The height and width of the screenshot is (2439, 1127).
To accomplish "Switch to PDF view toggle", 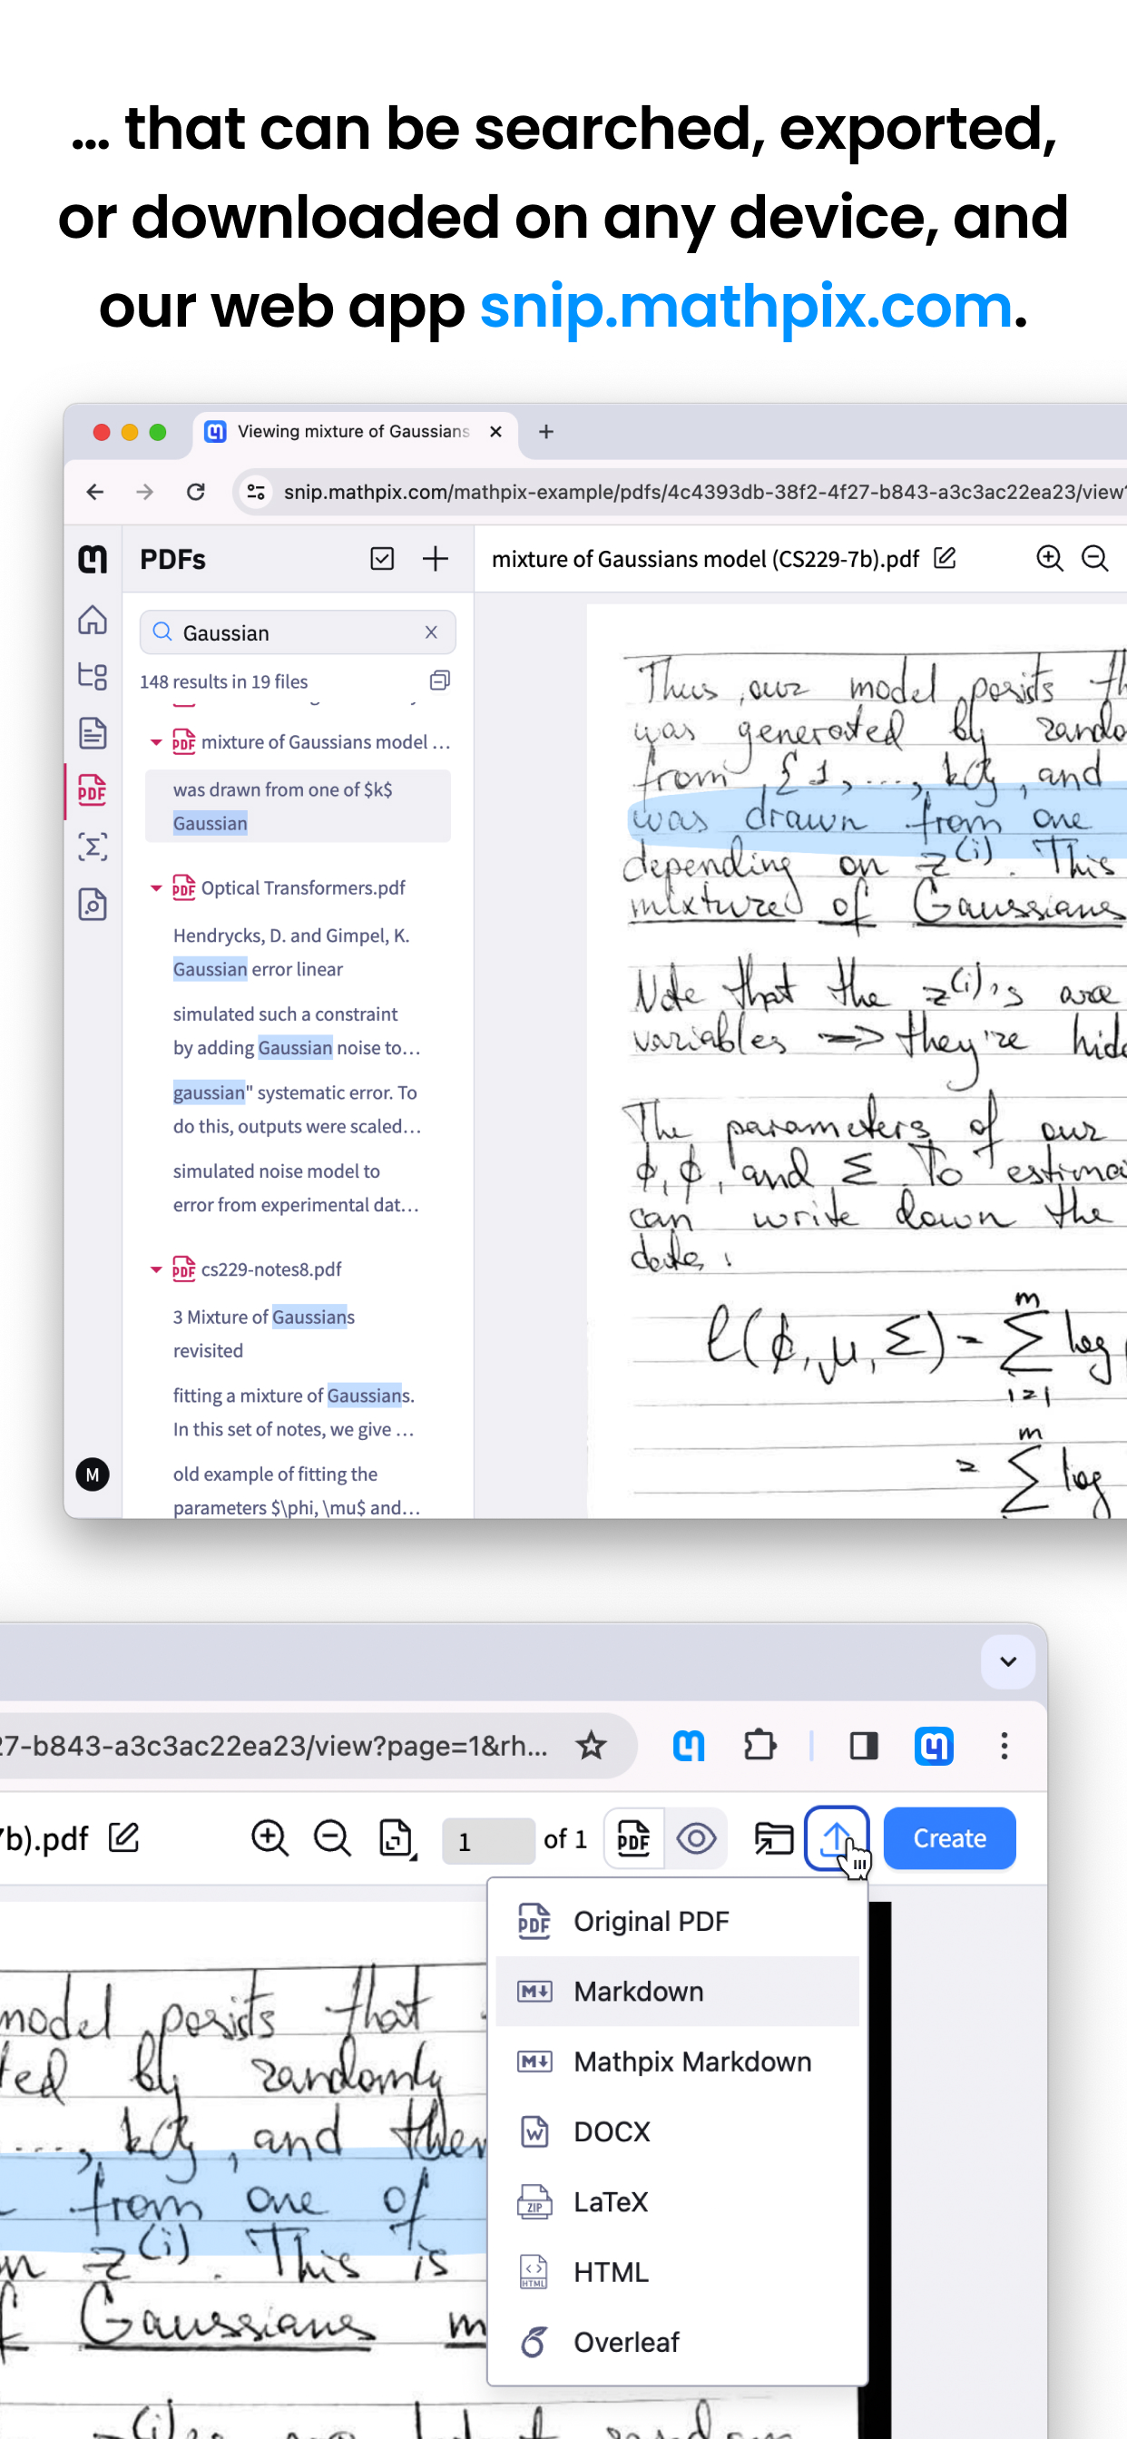I will pos(633,1838).
